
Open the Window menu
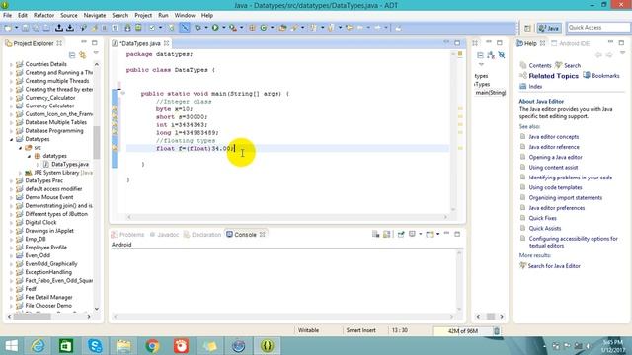pyautogui.click(x=185, y=15)
